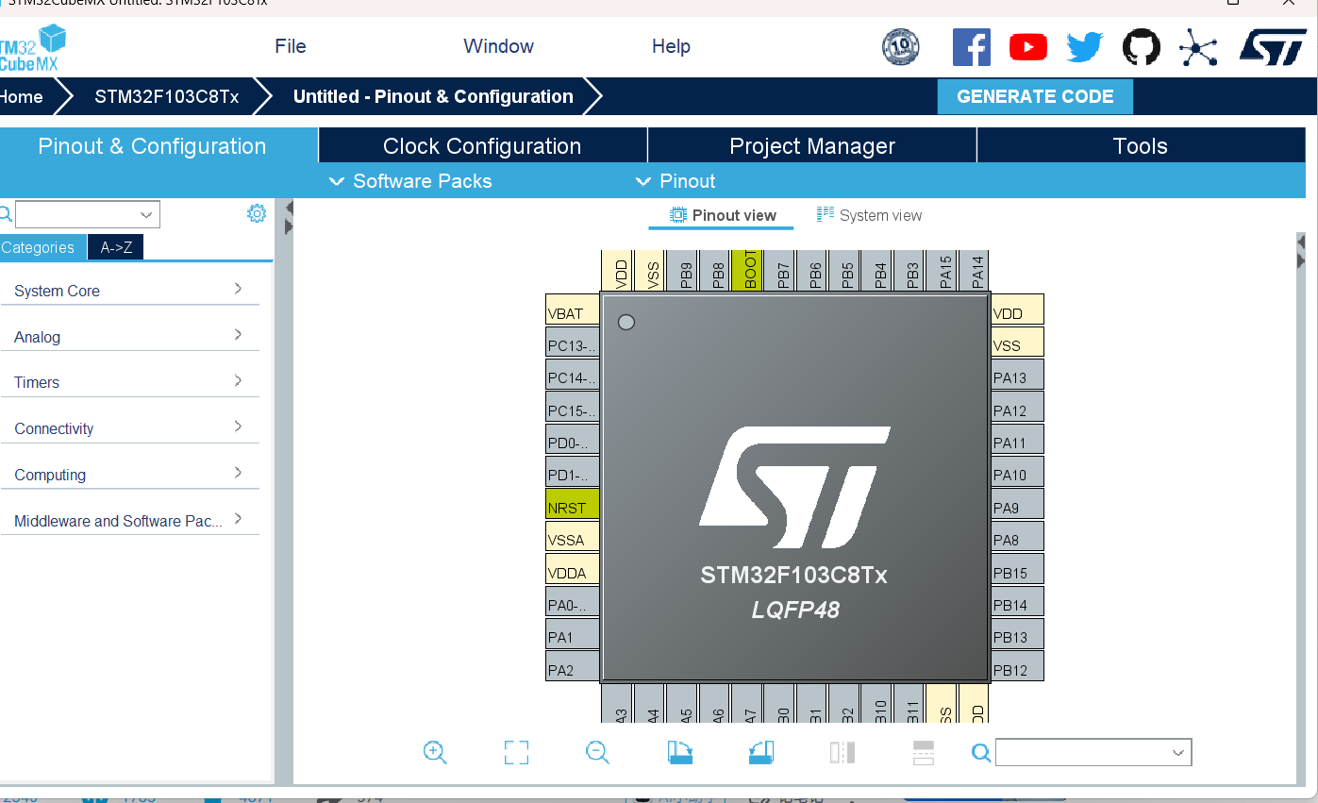
Task: Open the File menu
Action: 291,46
